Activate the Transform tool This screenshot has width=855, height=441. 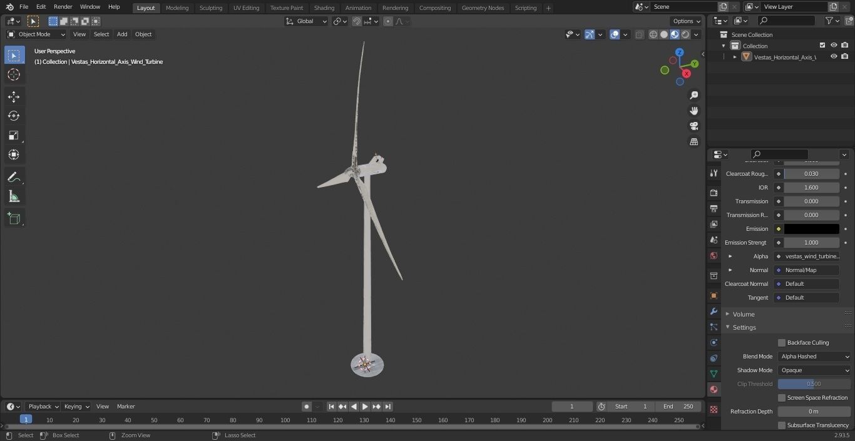click(14, 155)
